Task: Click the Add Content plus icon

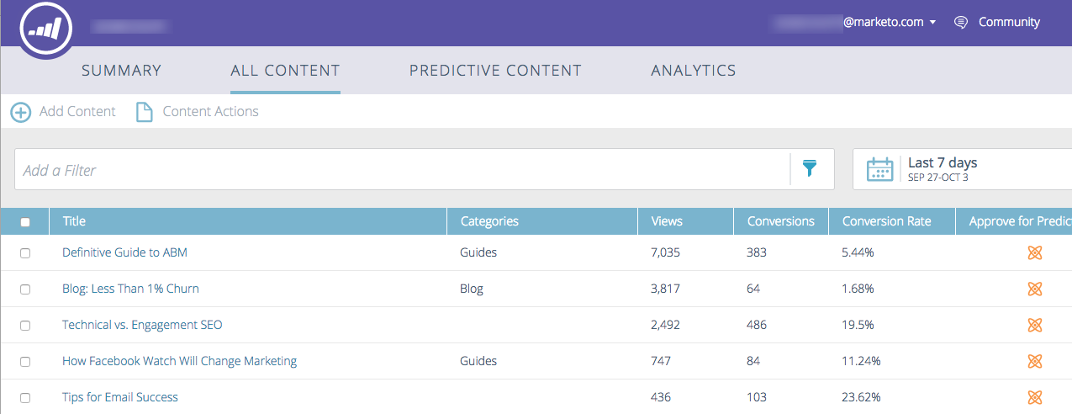Action: 21,112
